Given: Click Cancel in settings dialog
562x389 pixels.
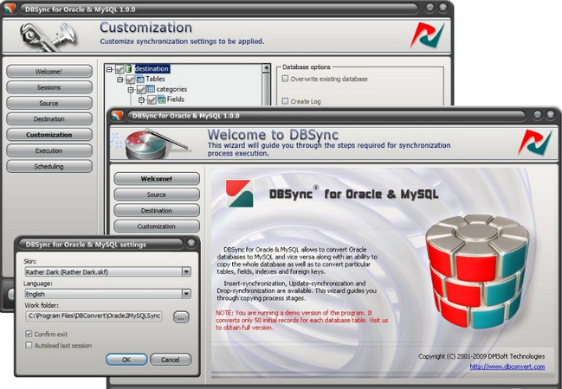Looking at the screenshot, I should point(171,360).
